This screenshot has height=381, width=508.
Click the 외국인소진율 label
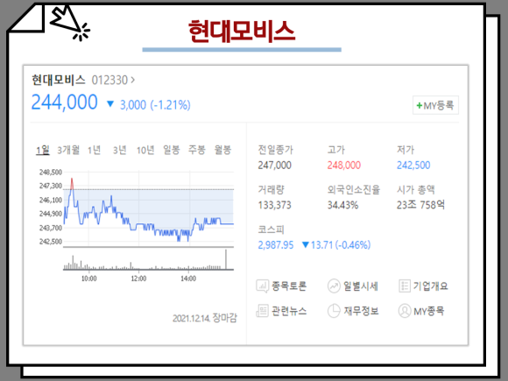pos(354,189)
